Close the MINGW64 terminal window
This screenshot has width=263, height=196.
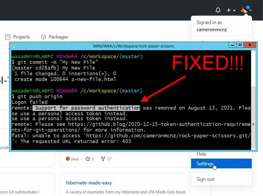pyautogui.click(x=250, y=45)
